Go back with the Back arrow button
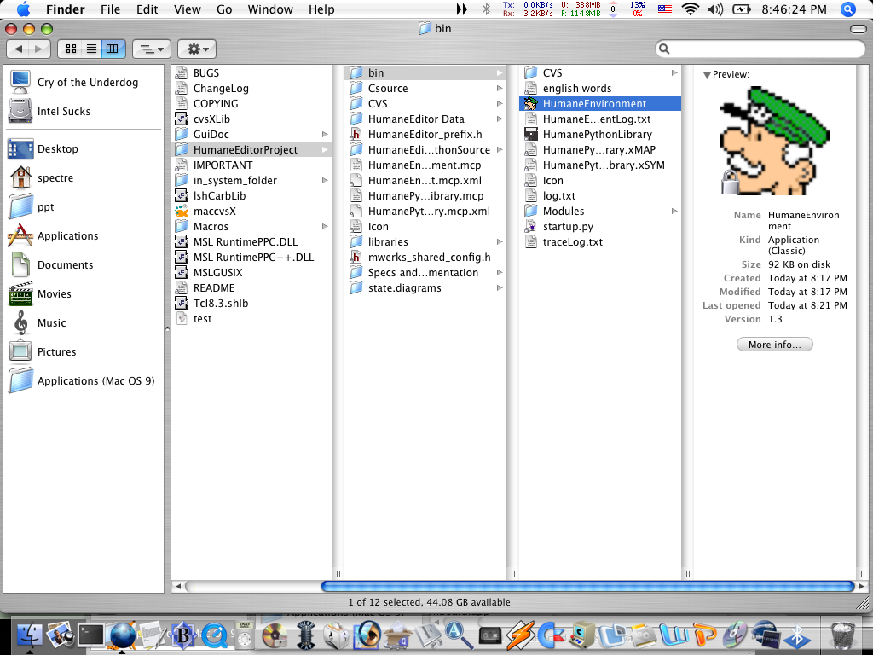The image size is (873, 655). tap(18, 49)
